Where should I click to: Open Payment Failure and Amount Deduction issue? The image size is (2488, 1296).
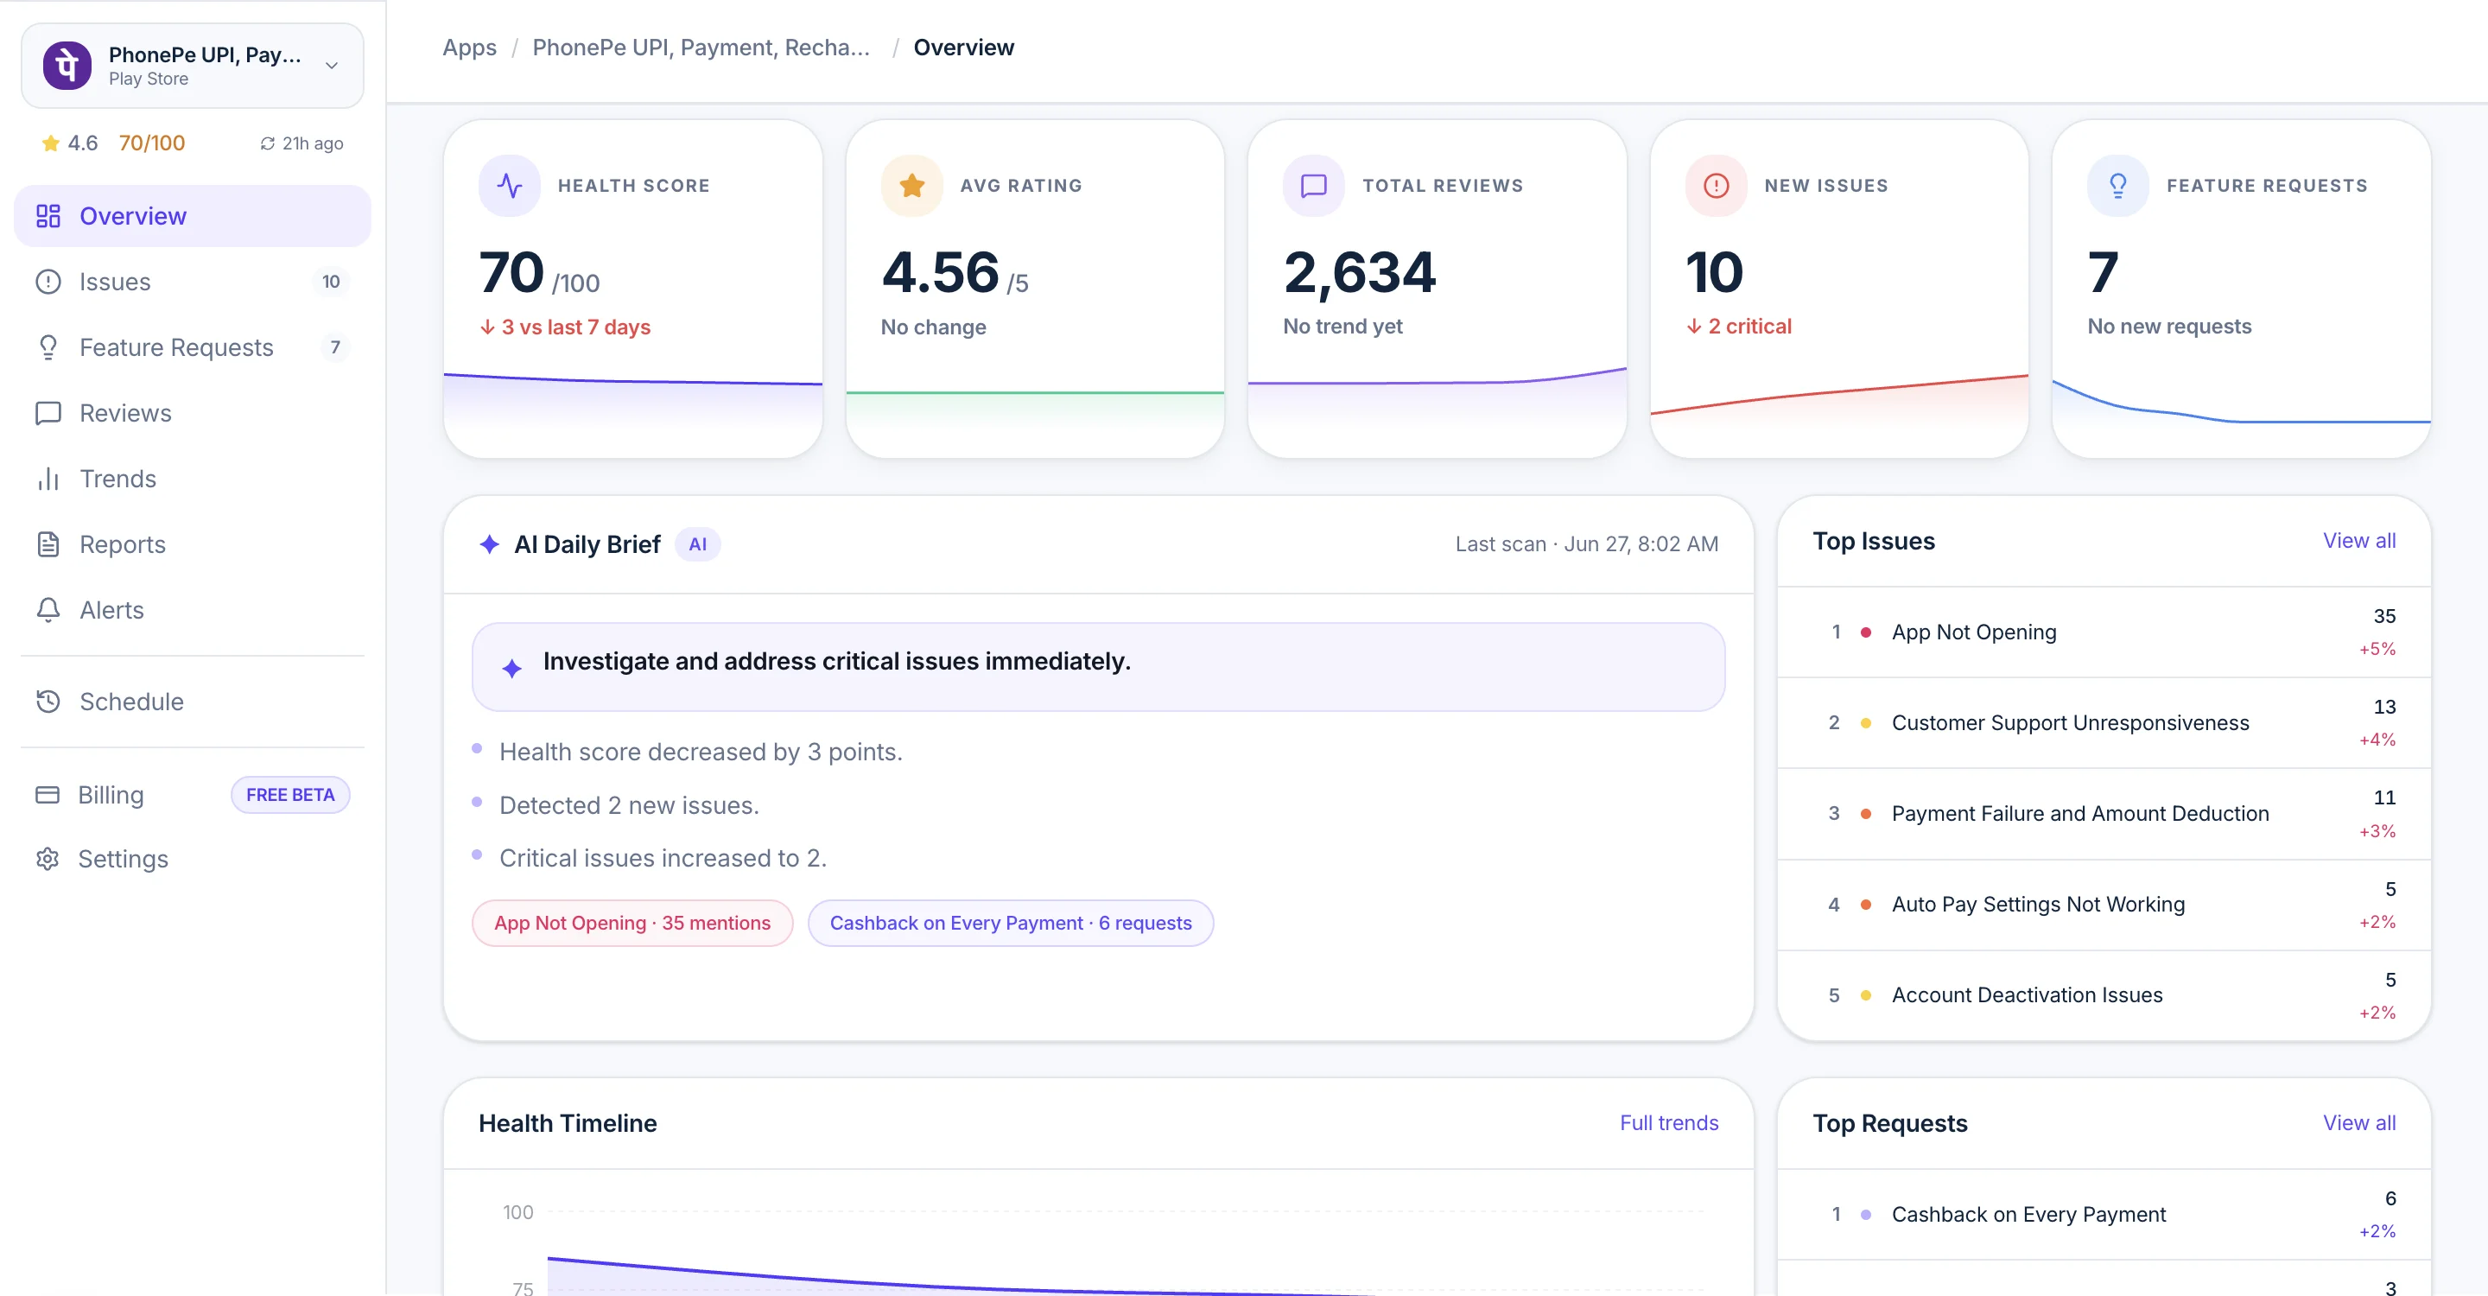pyautogui.click(x=2104, y=813)
